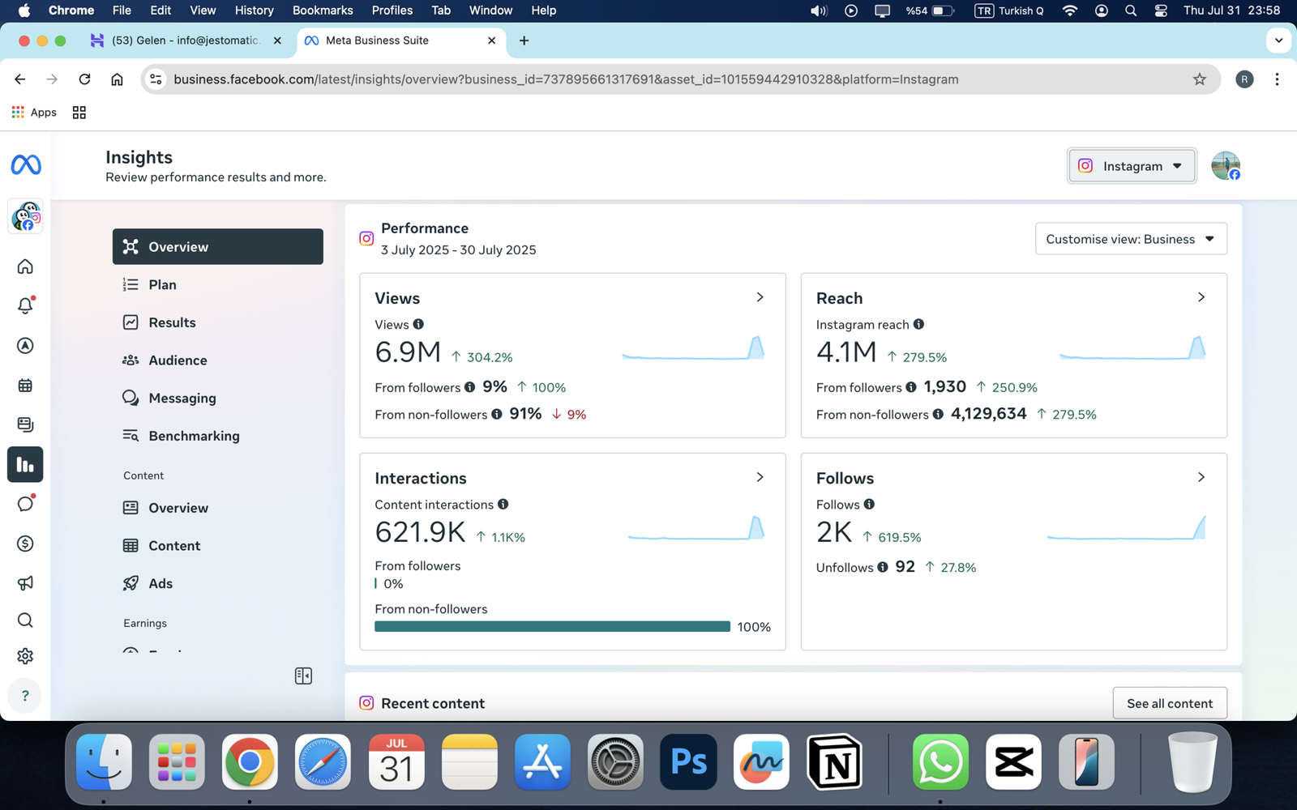Screen dimensions: 1297x810
Task: Open the Results section link
Action: (172, 322)
